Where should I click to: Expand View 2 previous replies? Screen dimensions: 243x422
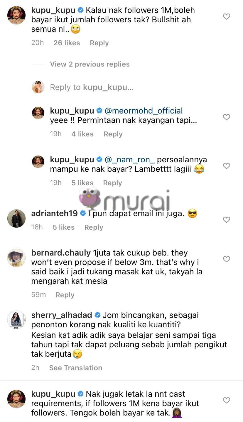click(90, 64)
